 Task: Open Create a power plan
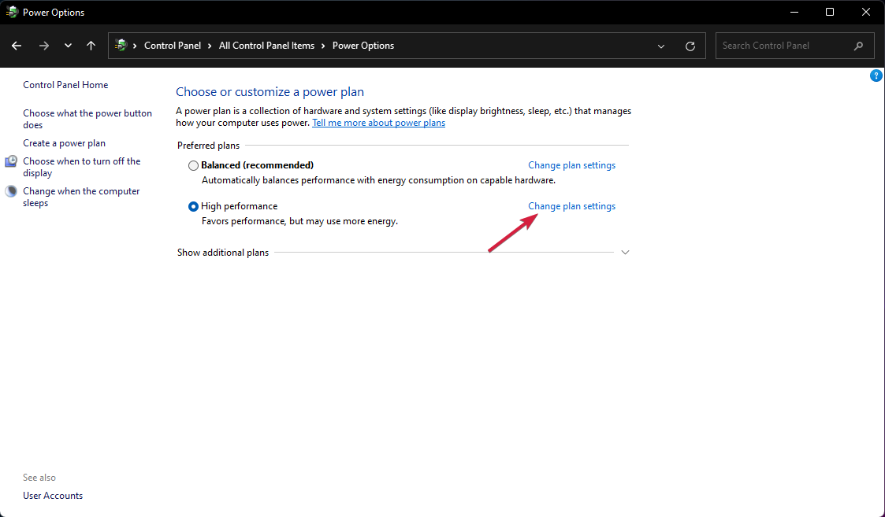64,143
